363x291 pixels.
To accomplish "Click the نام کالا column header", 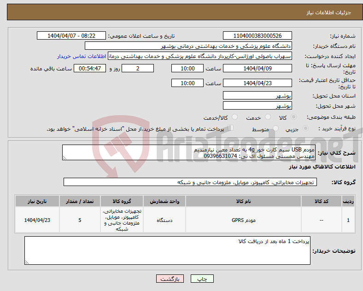I will point(243,201).
